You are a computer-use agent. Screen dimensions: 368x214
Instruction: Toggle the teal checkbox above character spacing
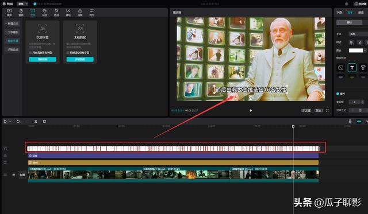tap(338, 94)
